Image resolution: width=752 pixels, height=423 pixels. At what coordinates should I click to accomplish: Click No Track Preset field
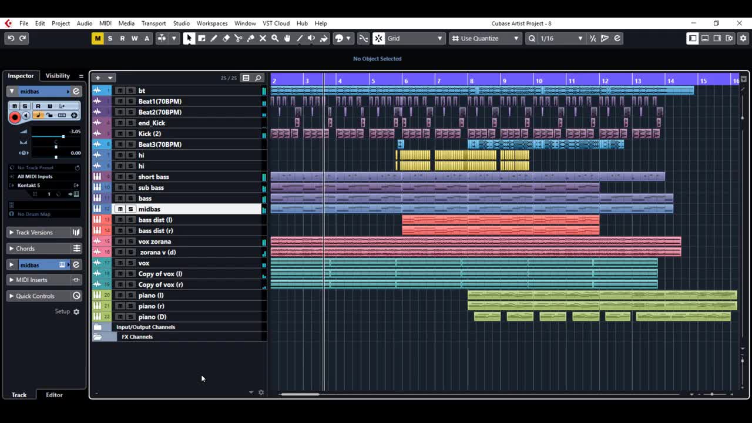pyautogui.click(x=45, y=167)
